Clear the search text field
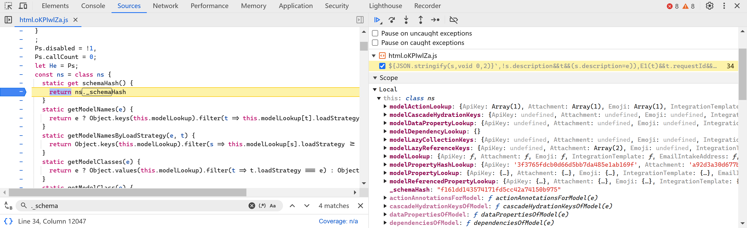Image resolution: width=747 pixels, height=228 pixels. tap(252, 206)
